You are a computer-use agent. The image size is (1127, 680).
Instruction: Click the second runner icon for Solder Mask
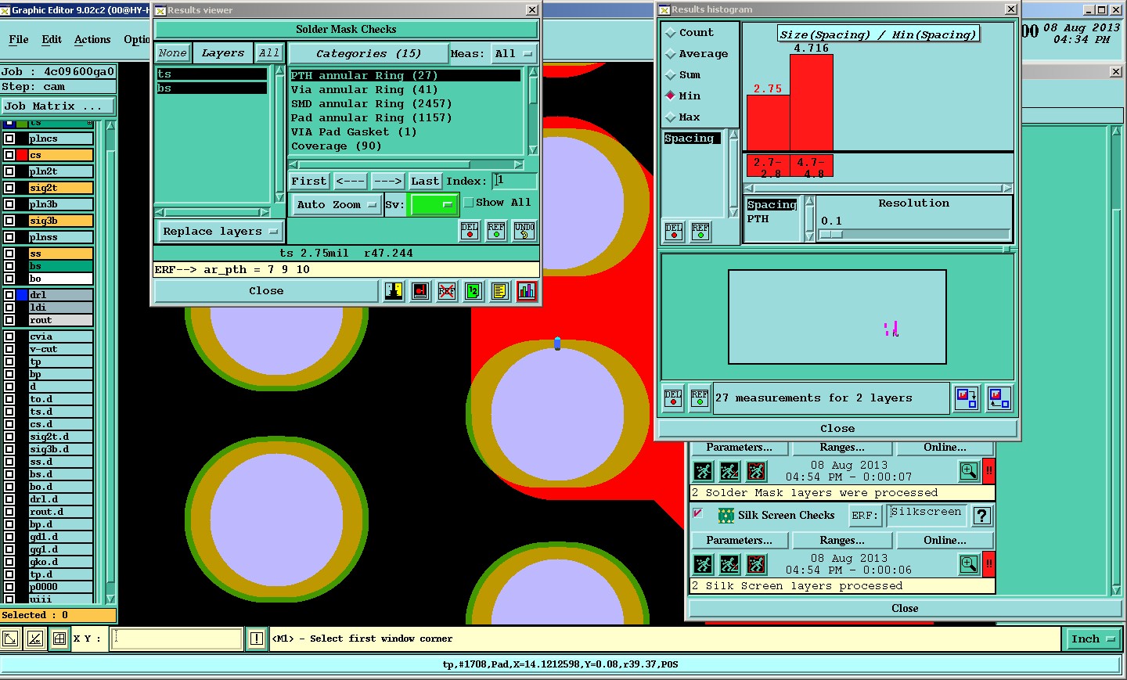729,471
